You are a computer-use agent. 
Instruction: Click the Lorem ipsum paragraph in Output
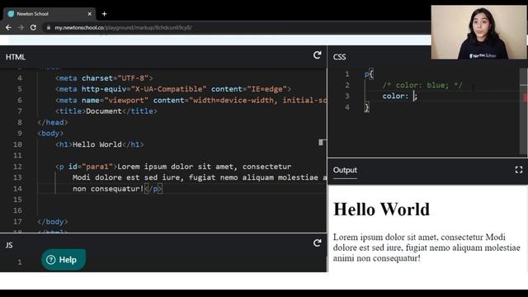coord(427,247)
